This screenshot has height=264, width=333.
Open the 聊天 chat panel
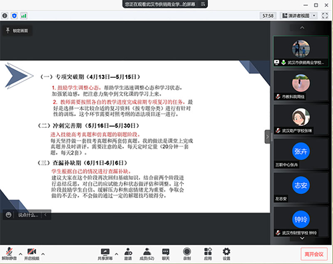(x=166, y=252)
